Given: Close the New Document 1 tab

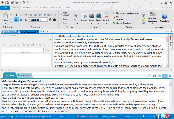Looking at the screenshot, I should (37, 32).
